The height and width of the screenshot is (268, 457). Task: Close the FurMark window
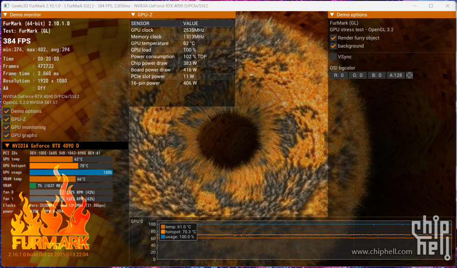tap(448, 6)
